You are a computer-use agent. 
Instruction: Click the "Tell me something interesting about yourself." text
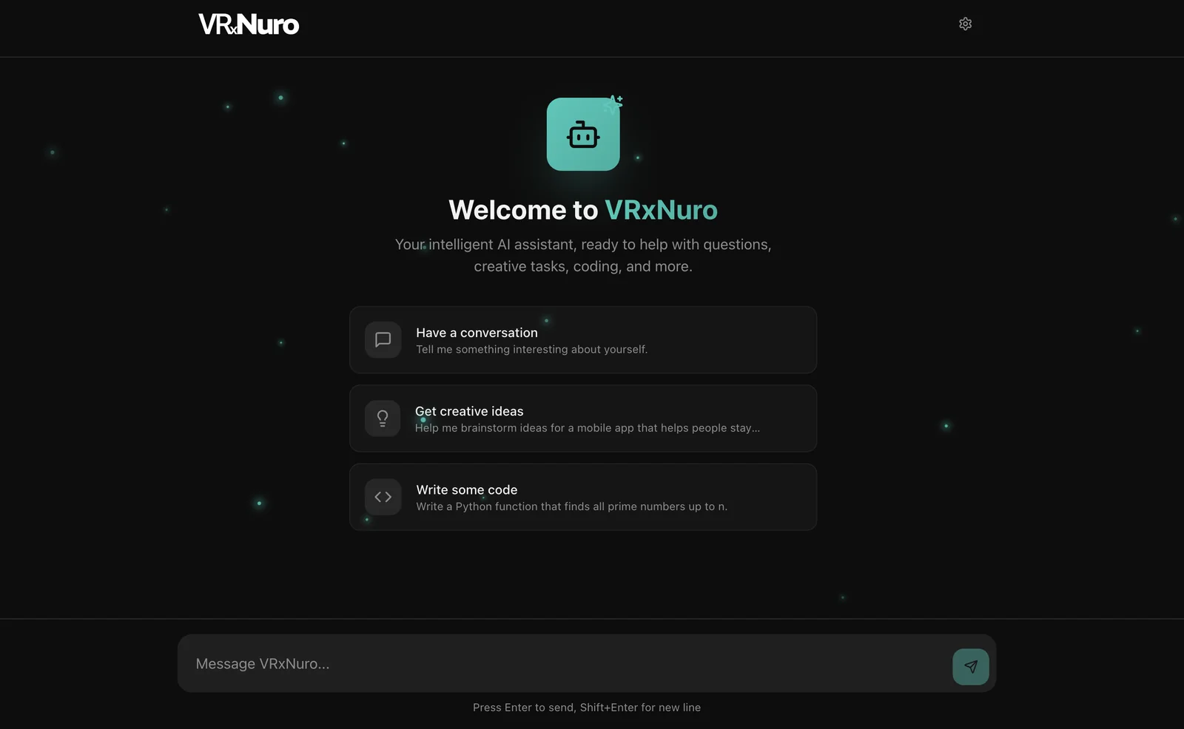pyautogui.click(x=531, y=349)
